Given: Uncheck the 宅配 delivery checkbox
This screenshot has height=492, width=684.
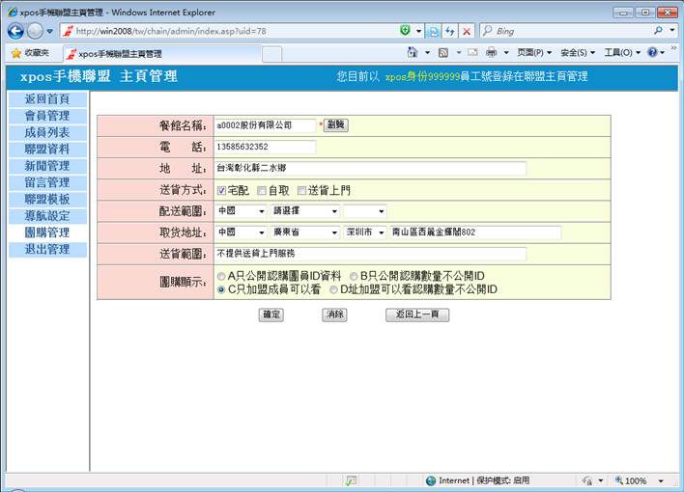Looking at the screenshot, I should click(222, 190).
